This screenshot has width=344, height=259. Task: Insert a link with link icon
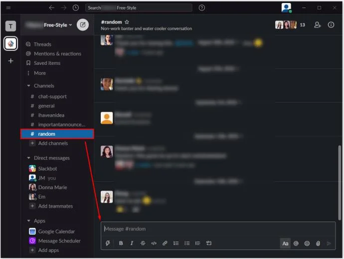[165, 243]
